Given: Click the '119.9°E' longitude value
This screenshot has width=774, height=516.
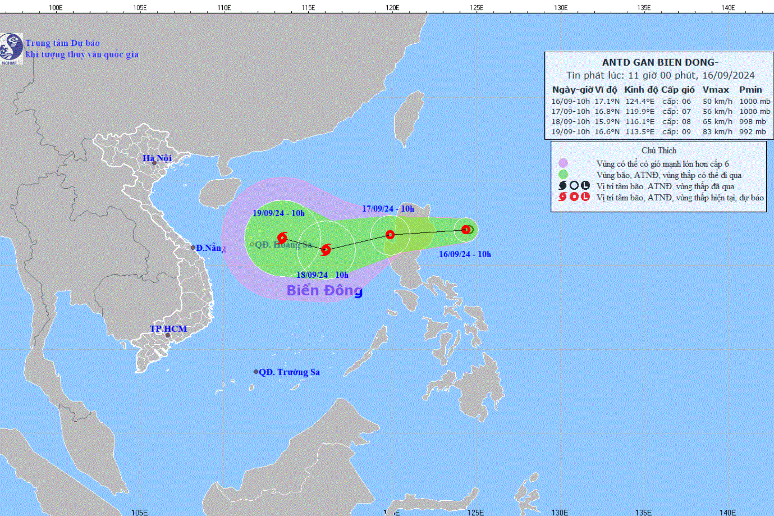Looking at the screenshot, I should point(640,112).
